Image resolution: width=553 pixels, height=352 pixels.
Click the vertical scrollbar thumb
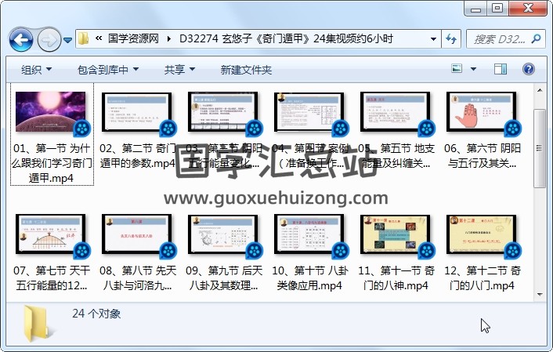pos(540,148)
